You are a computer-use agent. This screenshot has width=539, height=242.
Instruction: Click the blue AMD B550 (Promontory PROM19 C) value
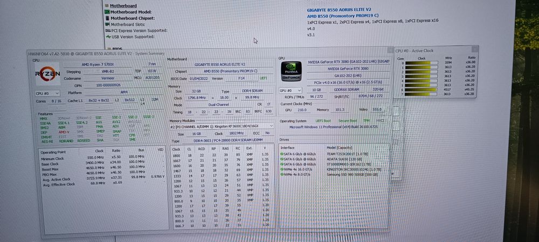click(x=342, y=16)
